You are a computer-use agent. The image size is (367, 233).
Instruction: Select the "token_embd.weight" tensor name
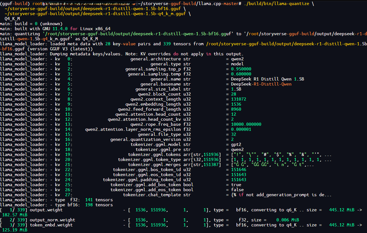pos(51,225)
